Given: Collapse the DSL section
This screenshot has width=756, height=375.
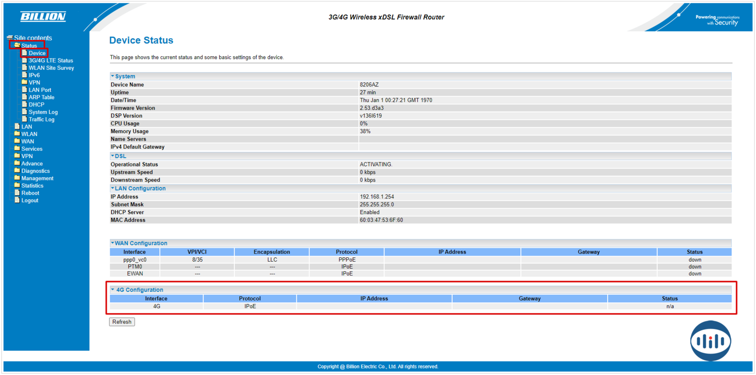Looking at the screenshot, I should coord(112,156).
